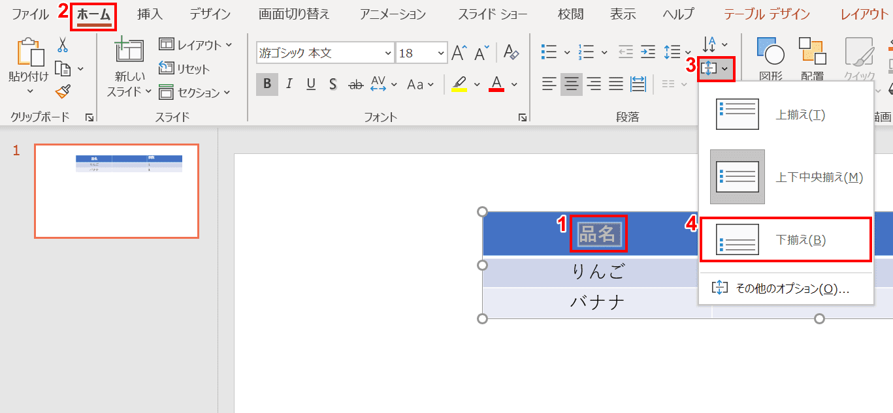This screenshot has height=413, width=893.
Task: Align text to the right
Action: [594, 84]
